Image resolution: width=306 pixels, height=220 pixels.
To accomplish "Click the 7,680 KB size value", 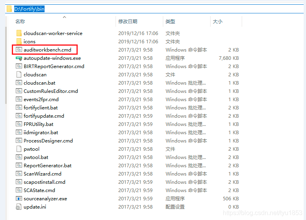I will [x=229, y=58].
